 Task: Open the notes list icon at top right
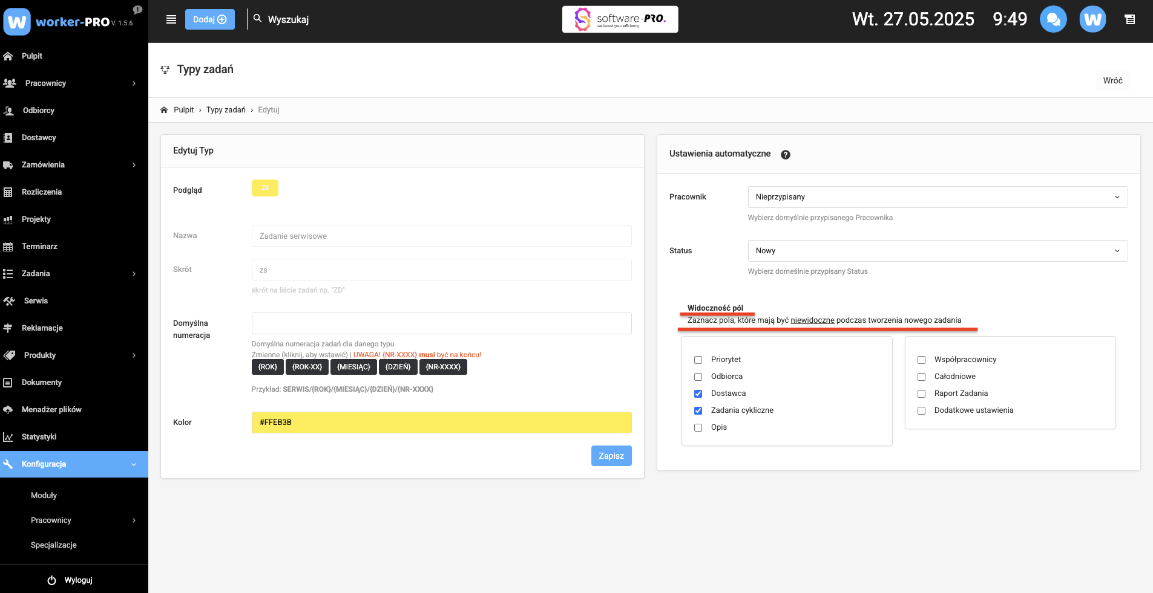point(1129,19)
